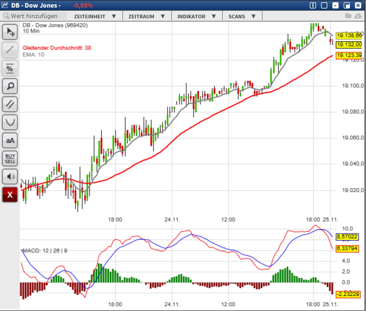Open the curve drawing tool
Image resolution: width=366 pixels, height=311 pixels.
point(10,122)
